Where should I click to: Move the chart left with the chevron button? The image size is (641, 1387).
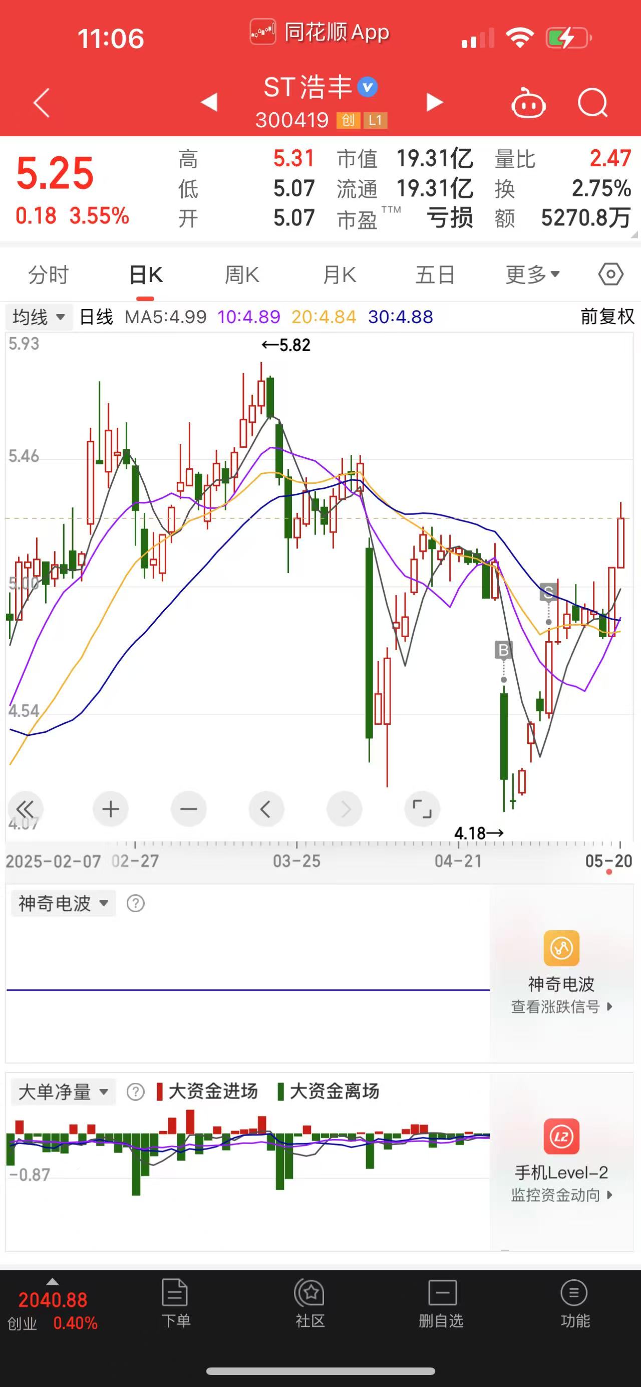coord(266,809)
